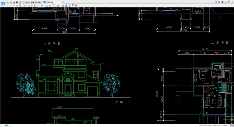
Task: Select the pencil annotation tool
Action: pyautogui.click(x=38, y=6)
